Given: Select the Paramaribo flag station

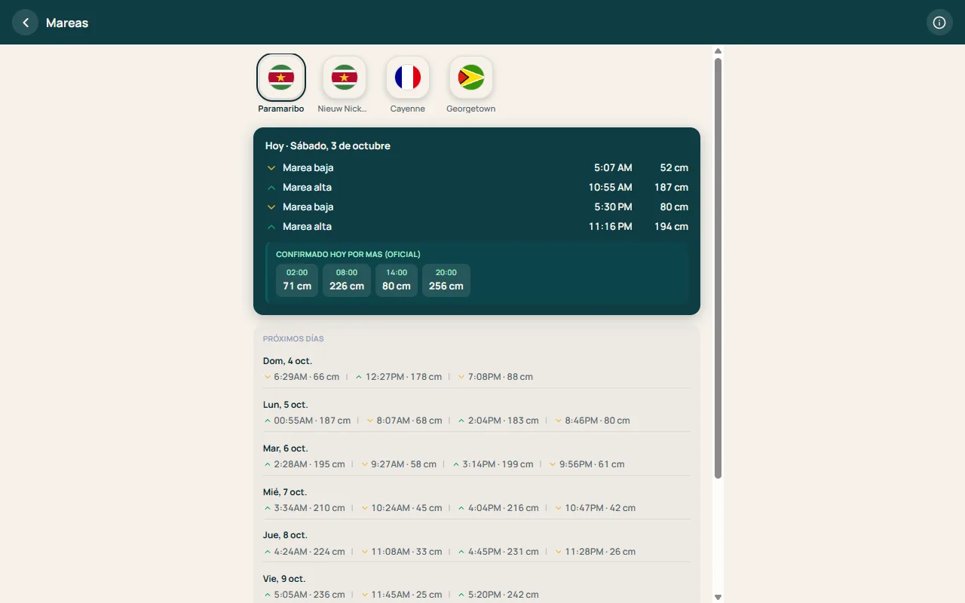Looking at the screenshot, I should point(281,78).
